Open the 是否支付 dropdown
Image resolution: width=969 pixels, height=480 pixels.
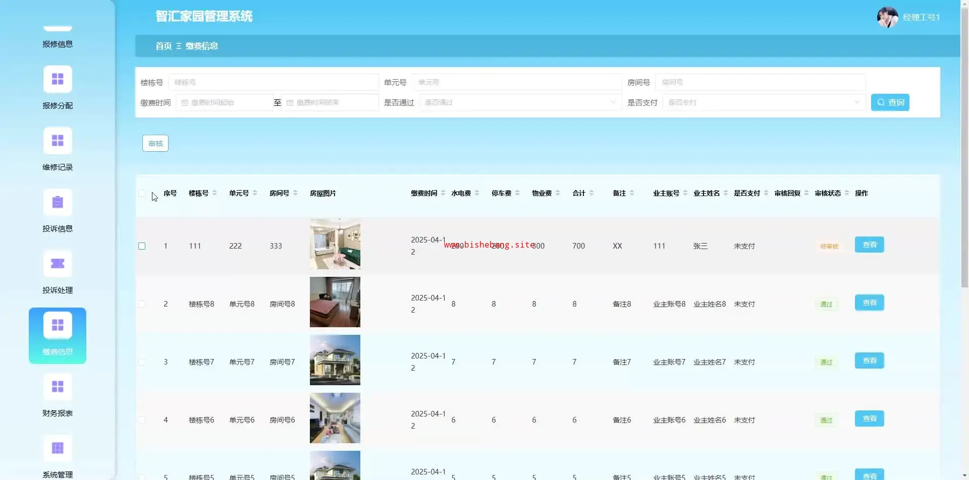pyautogui.click(x=764, y=102)
